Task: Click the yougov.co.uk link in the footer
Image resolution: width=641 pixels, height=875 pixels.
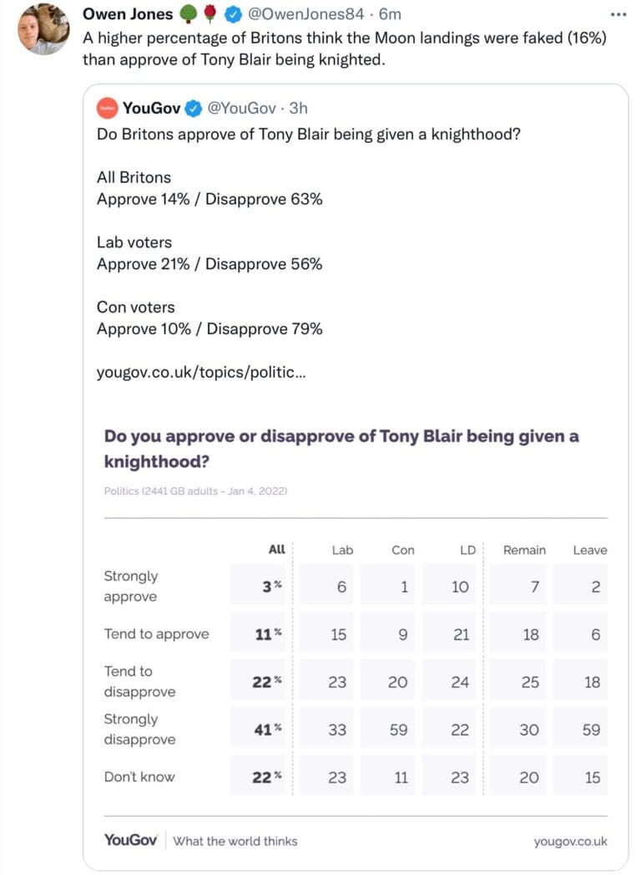Action: click(x=571, y=842)
